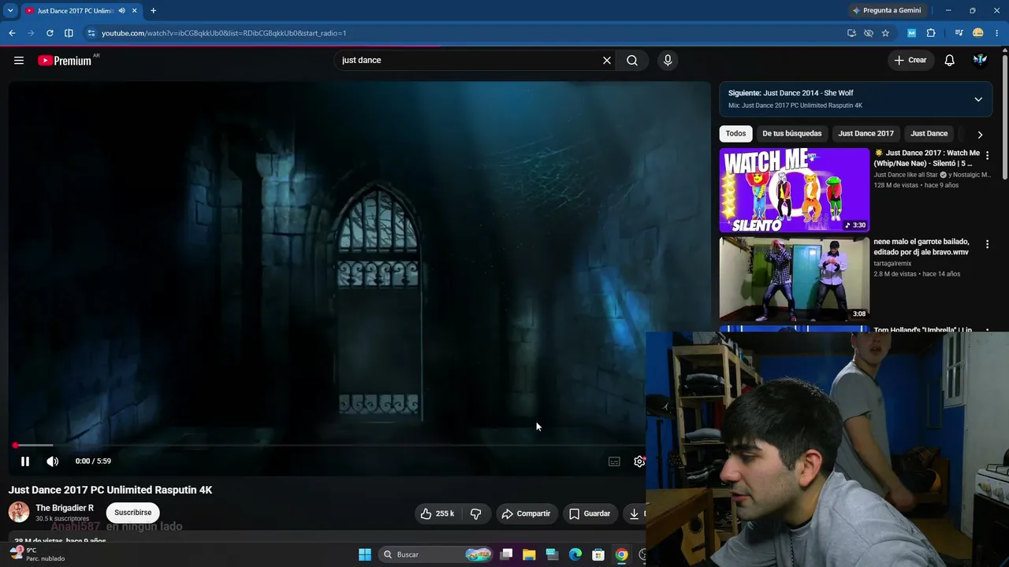Mute the tab using its speaker icon
The height and width of the screenshot is (567, 1009).
coord(122,11)
